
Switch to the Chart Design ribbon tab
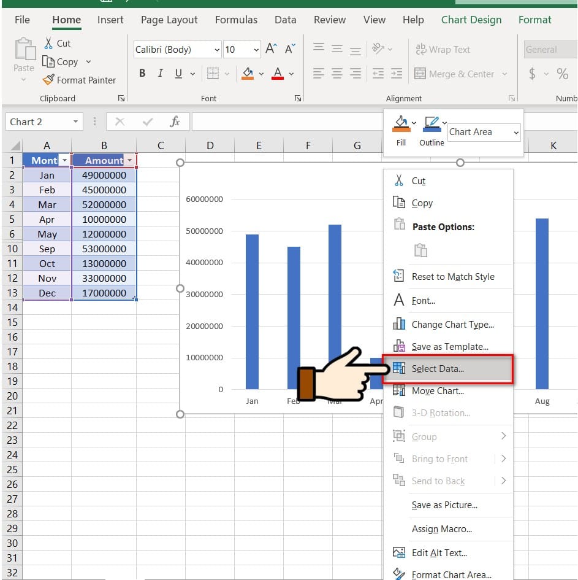pos(471,20)
